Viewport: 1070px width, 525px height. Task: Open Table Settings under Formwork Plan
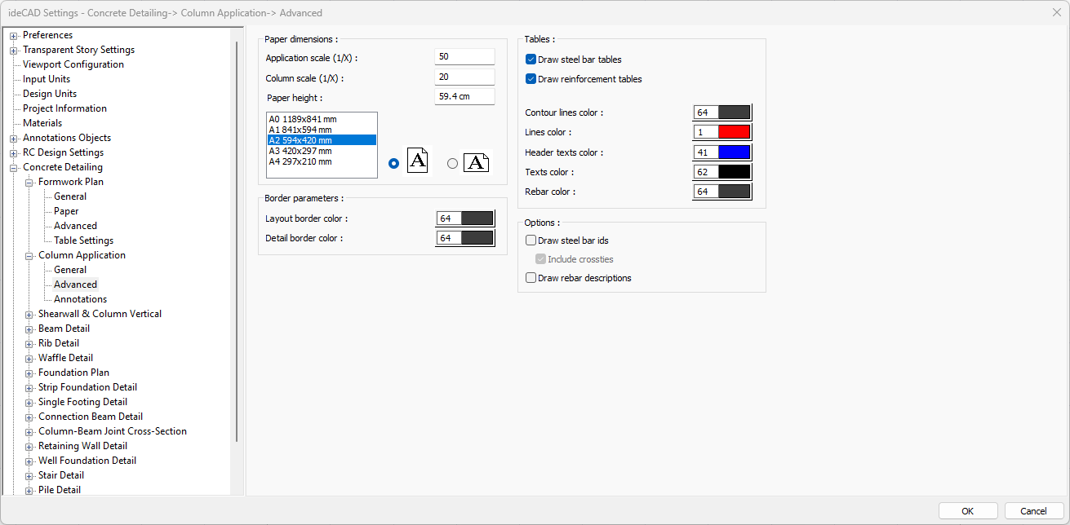click(83, 240)
